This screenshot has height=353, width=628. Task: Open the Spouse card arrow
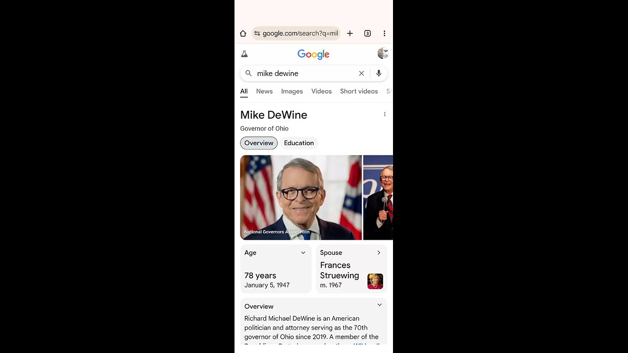[x=379, y=252]
